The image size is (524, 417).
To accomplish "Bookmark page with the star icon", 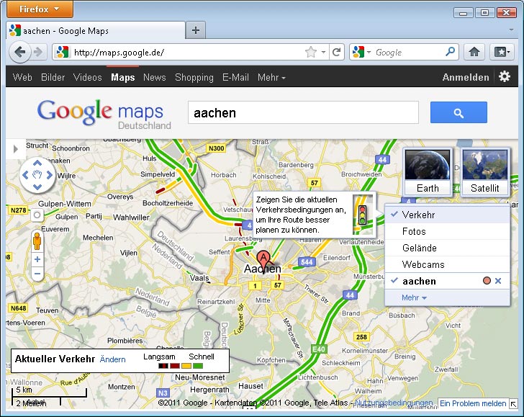I will pos(311,52).
